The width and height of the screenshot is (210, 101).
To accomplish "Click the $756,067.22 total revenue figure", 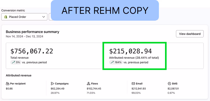I will click(32, 51).
